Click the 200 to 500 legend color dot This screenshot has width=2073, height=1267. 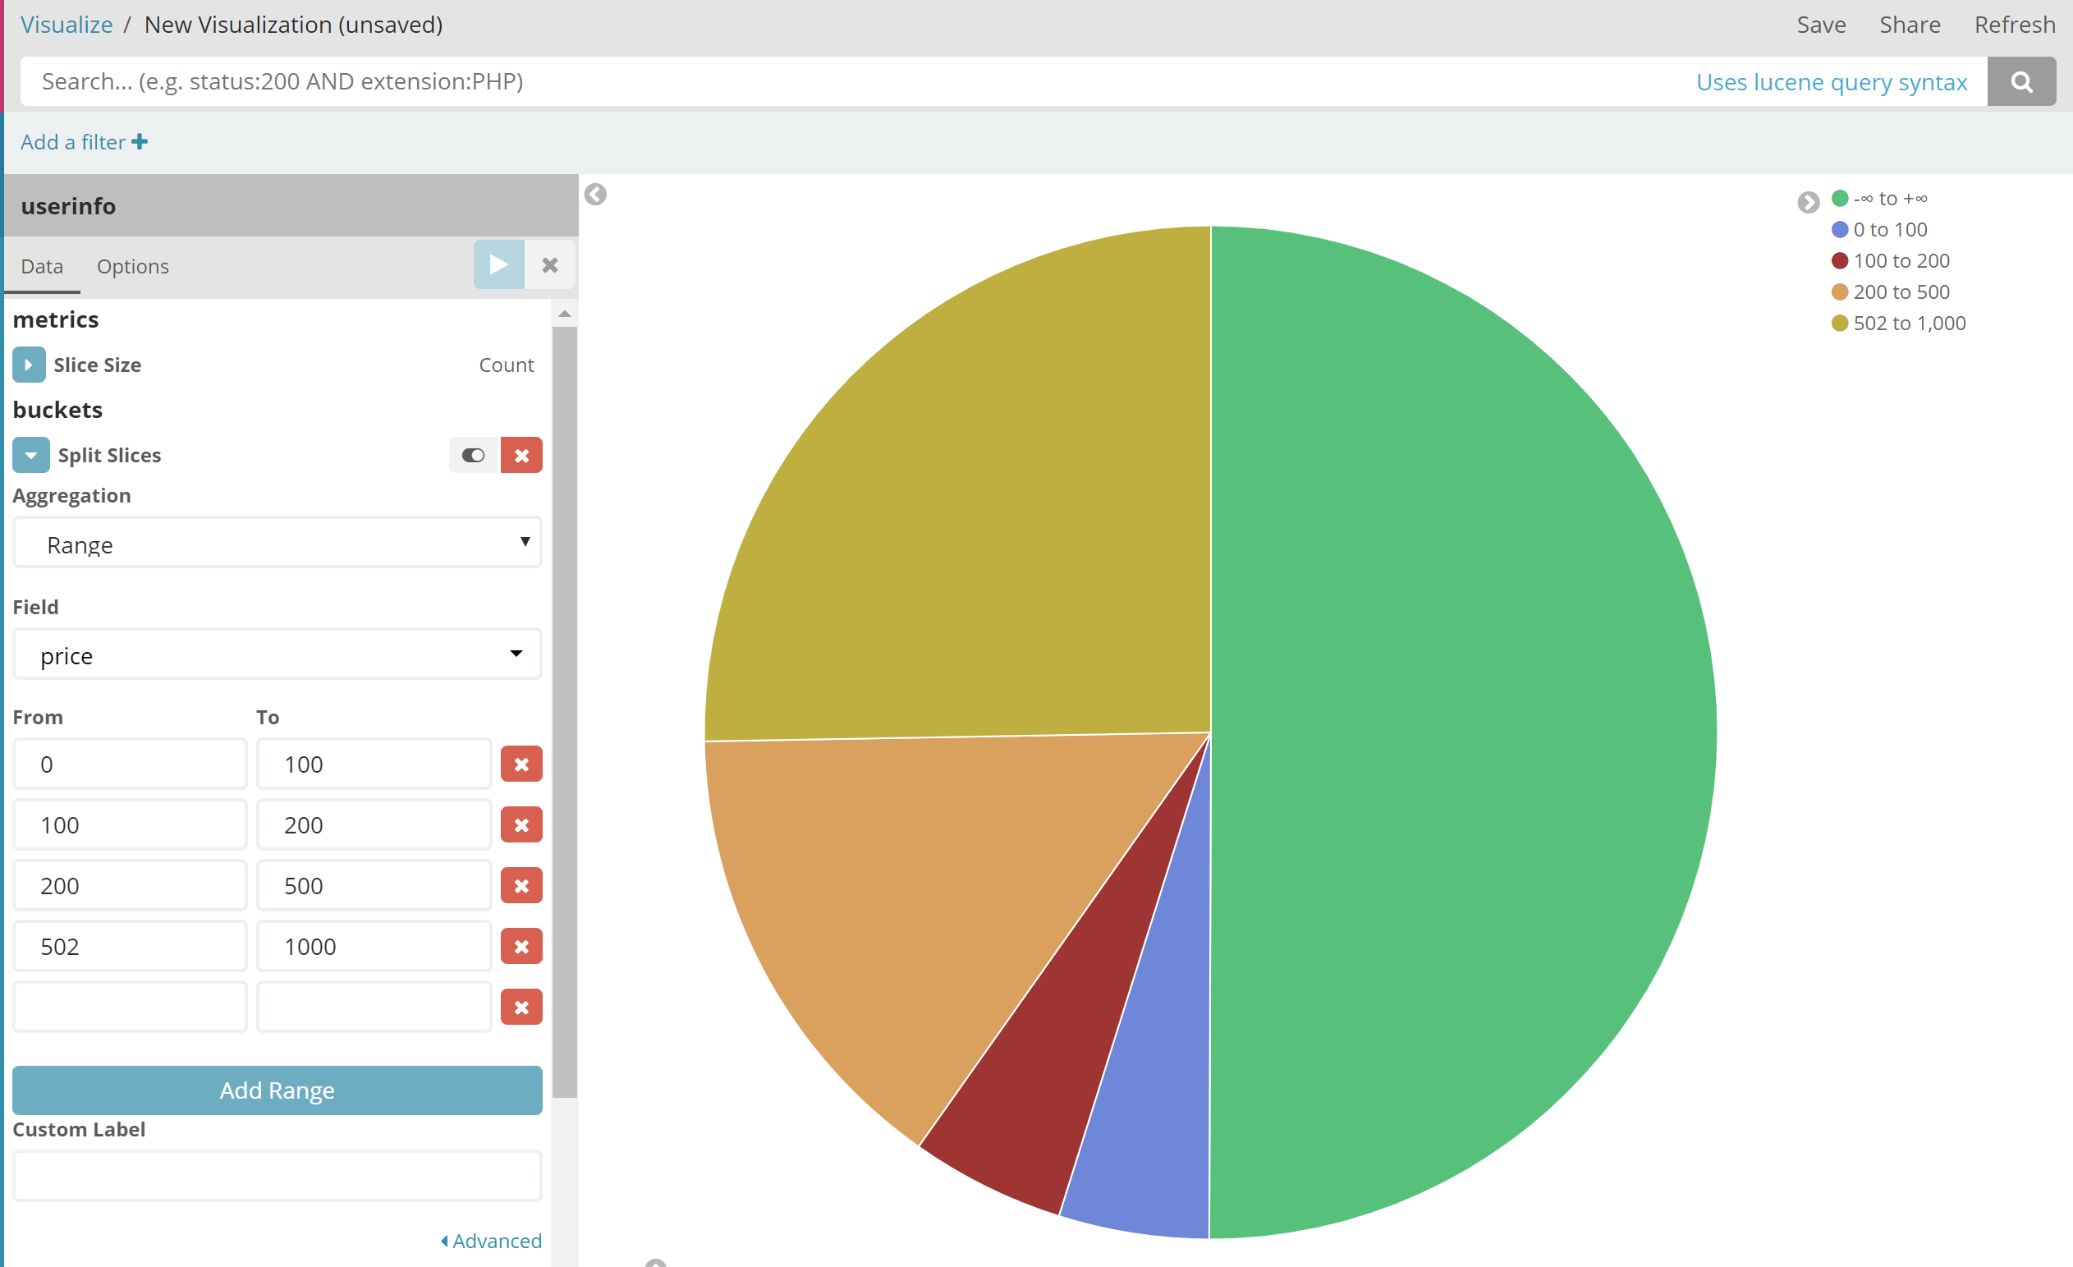(1840, 292)
